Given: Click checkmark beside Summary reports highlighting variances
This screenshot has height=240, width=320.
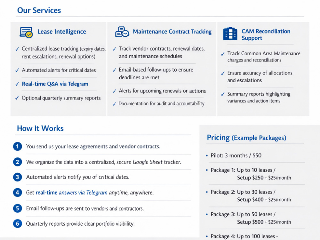Looking at the screenshot, I should tap(223, 94).
